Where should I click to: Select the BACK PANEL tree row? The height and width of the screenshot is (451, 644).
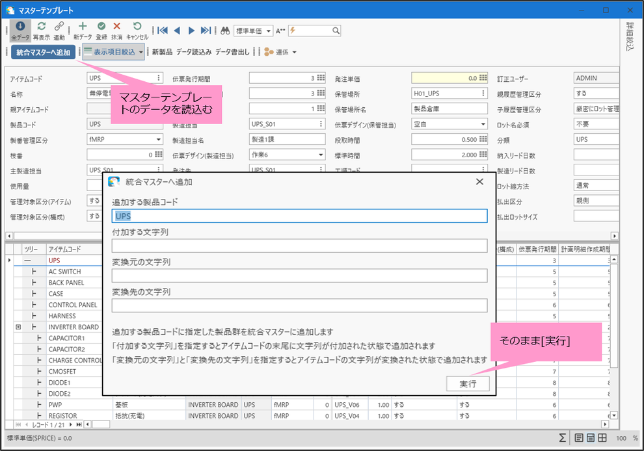tap(66, 283)
